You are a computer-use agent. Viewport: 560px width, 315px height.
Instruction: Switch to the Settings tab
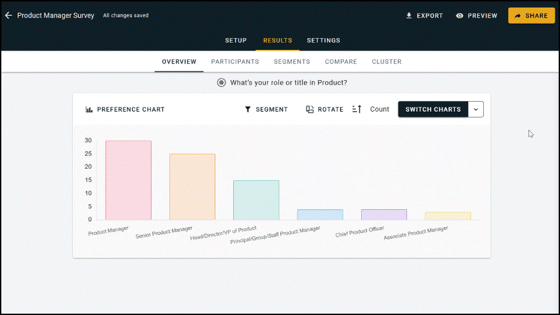click(x=324, y=41)
